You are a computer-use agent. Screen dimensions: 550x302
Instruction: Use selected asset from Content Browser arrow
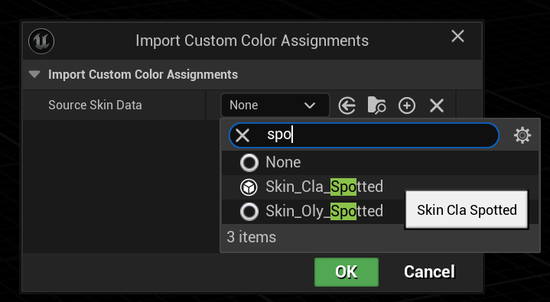click(347, 106)
